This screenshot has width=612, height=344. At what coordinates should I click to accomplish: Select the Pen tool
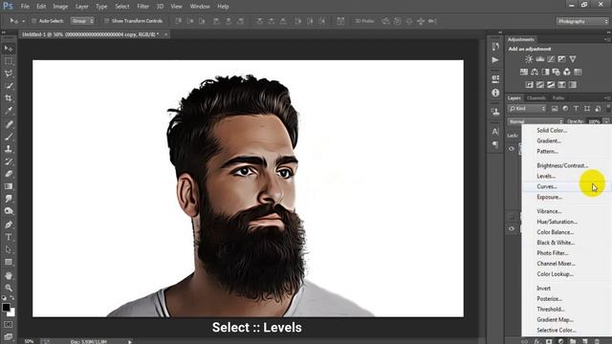click(x=9, y=225)
